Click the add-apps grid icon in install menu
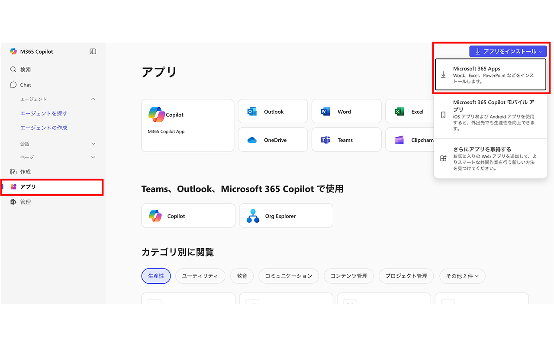The height and width of the screenshot is (346, 554). [443, 159]
